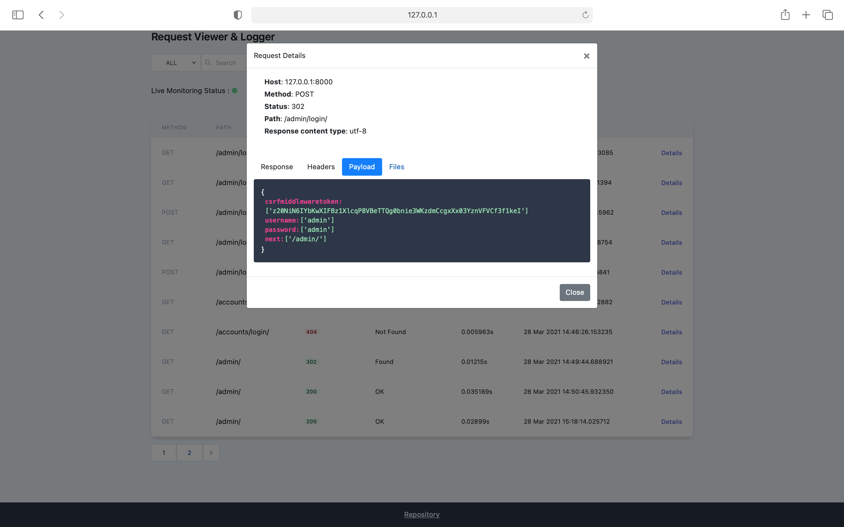
Task: Select the Payload tab
Action: 362,167
